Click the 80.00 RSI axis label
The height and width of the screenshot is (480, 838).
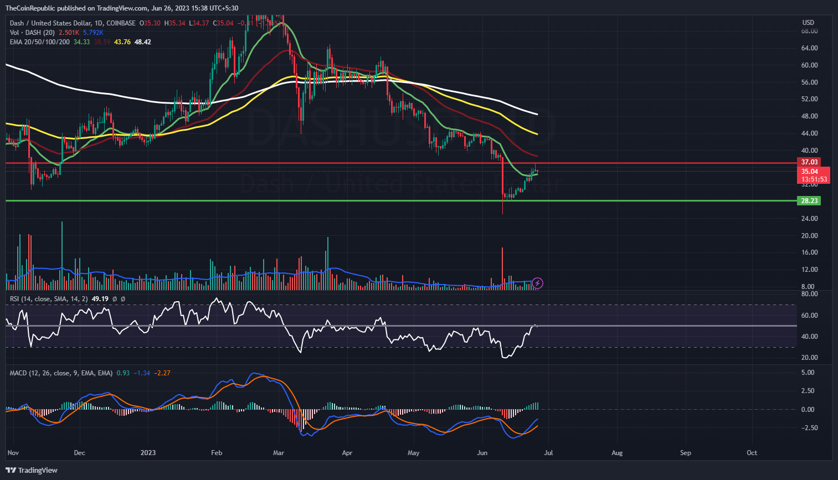point(809,294)
